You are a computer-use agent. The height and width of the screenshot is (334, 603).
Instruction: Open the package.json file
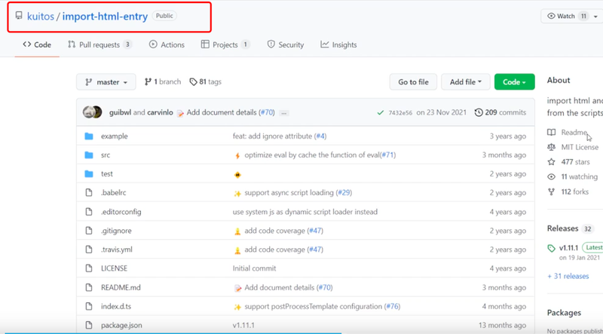click(x=121, y=326)
